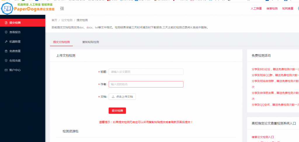Click the 分享到QQ空间 promotion line
The width and height of the screenshot is (299, 142).
[x=275, y=105]
